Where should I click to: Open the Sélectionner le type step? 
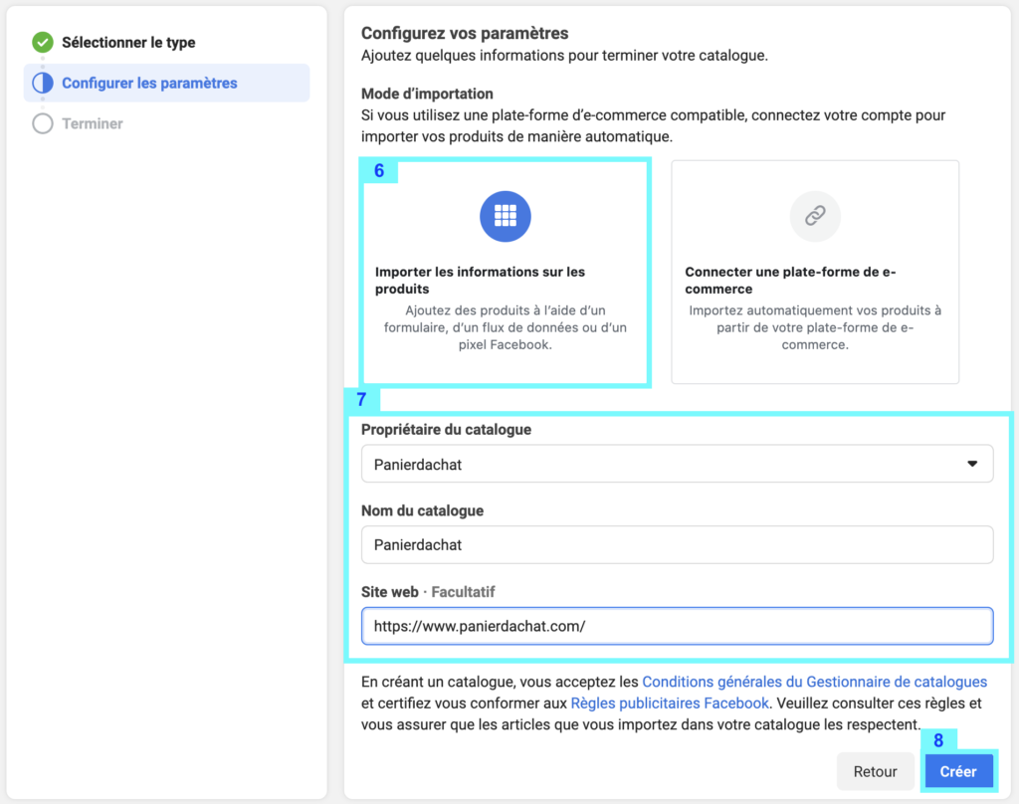128,42
